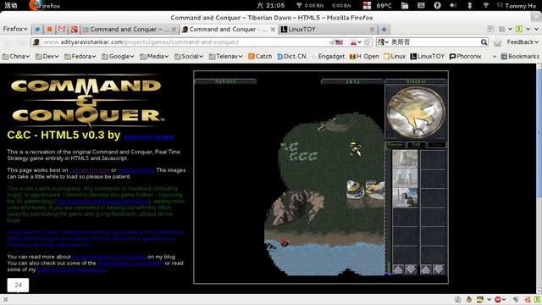Click the tab groups icon
542x305 pixels.
pyautogui.click(x=490, y=30)
